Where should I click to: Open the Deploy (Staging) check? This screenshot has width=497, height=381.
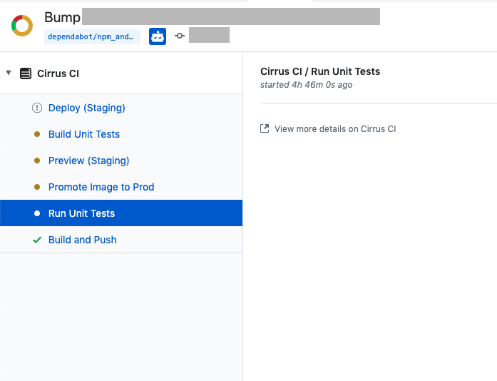point(86,108)
